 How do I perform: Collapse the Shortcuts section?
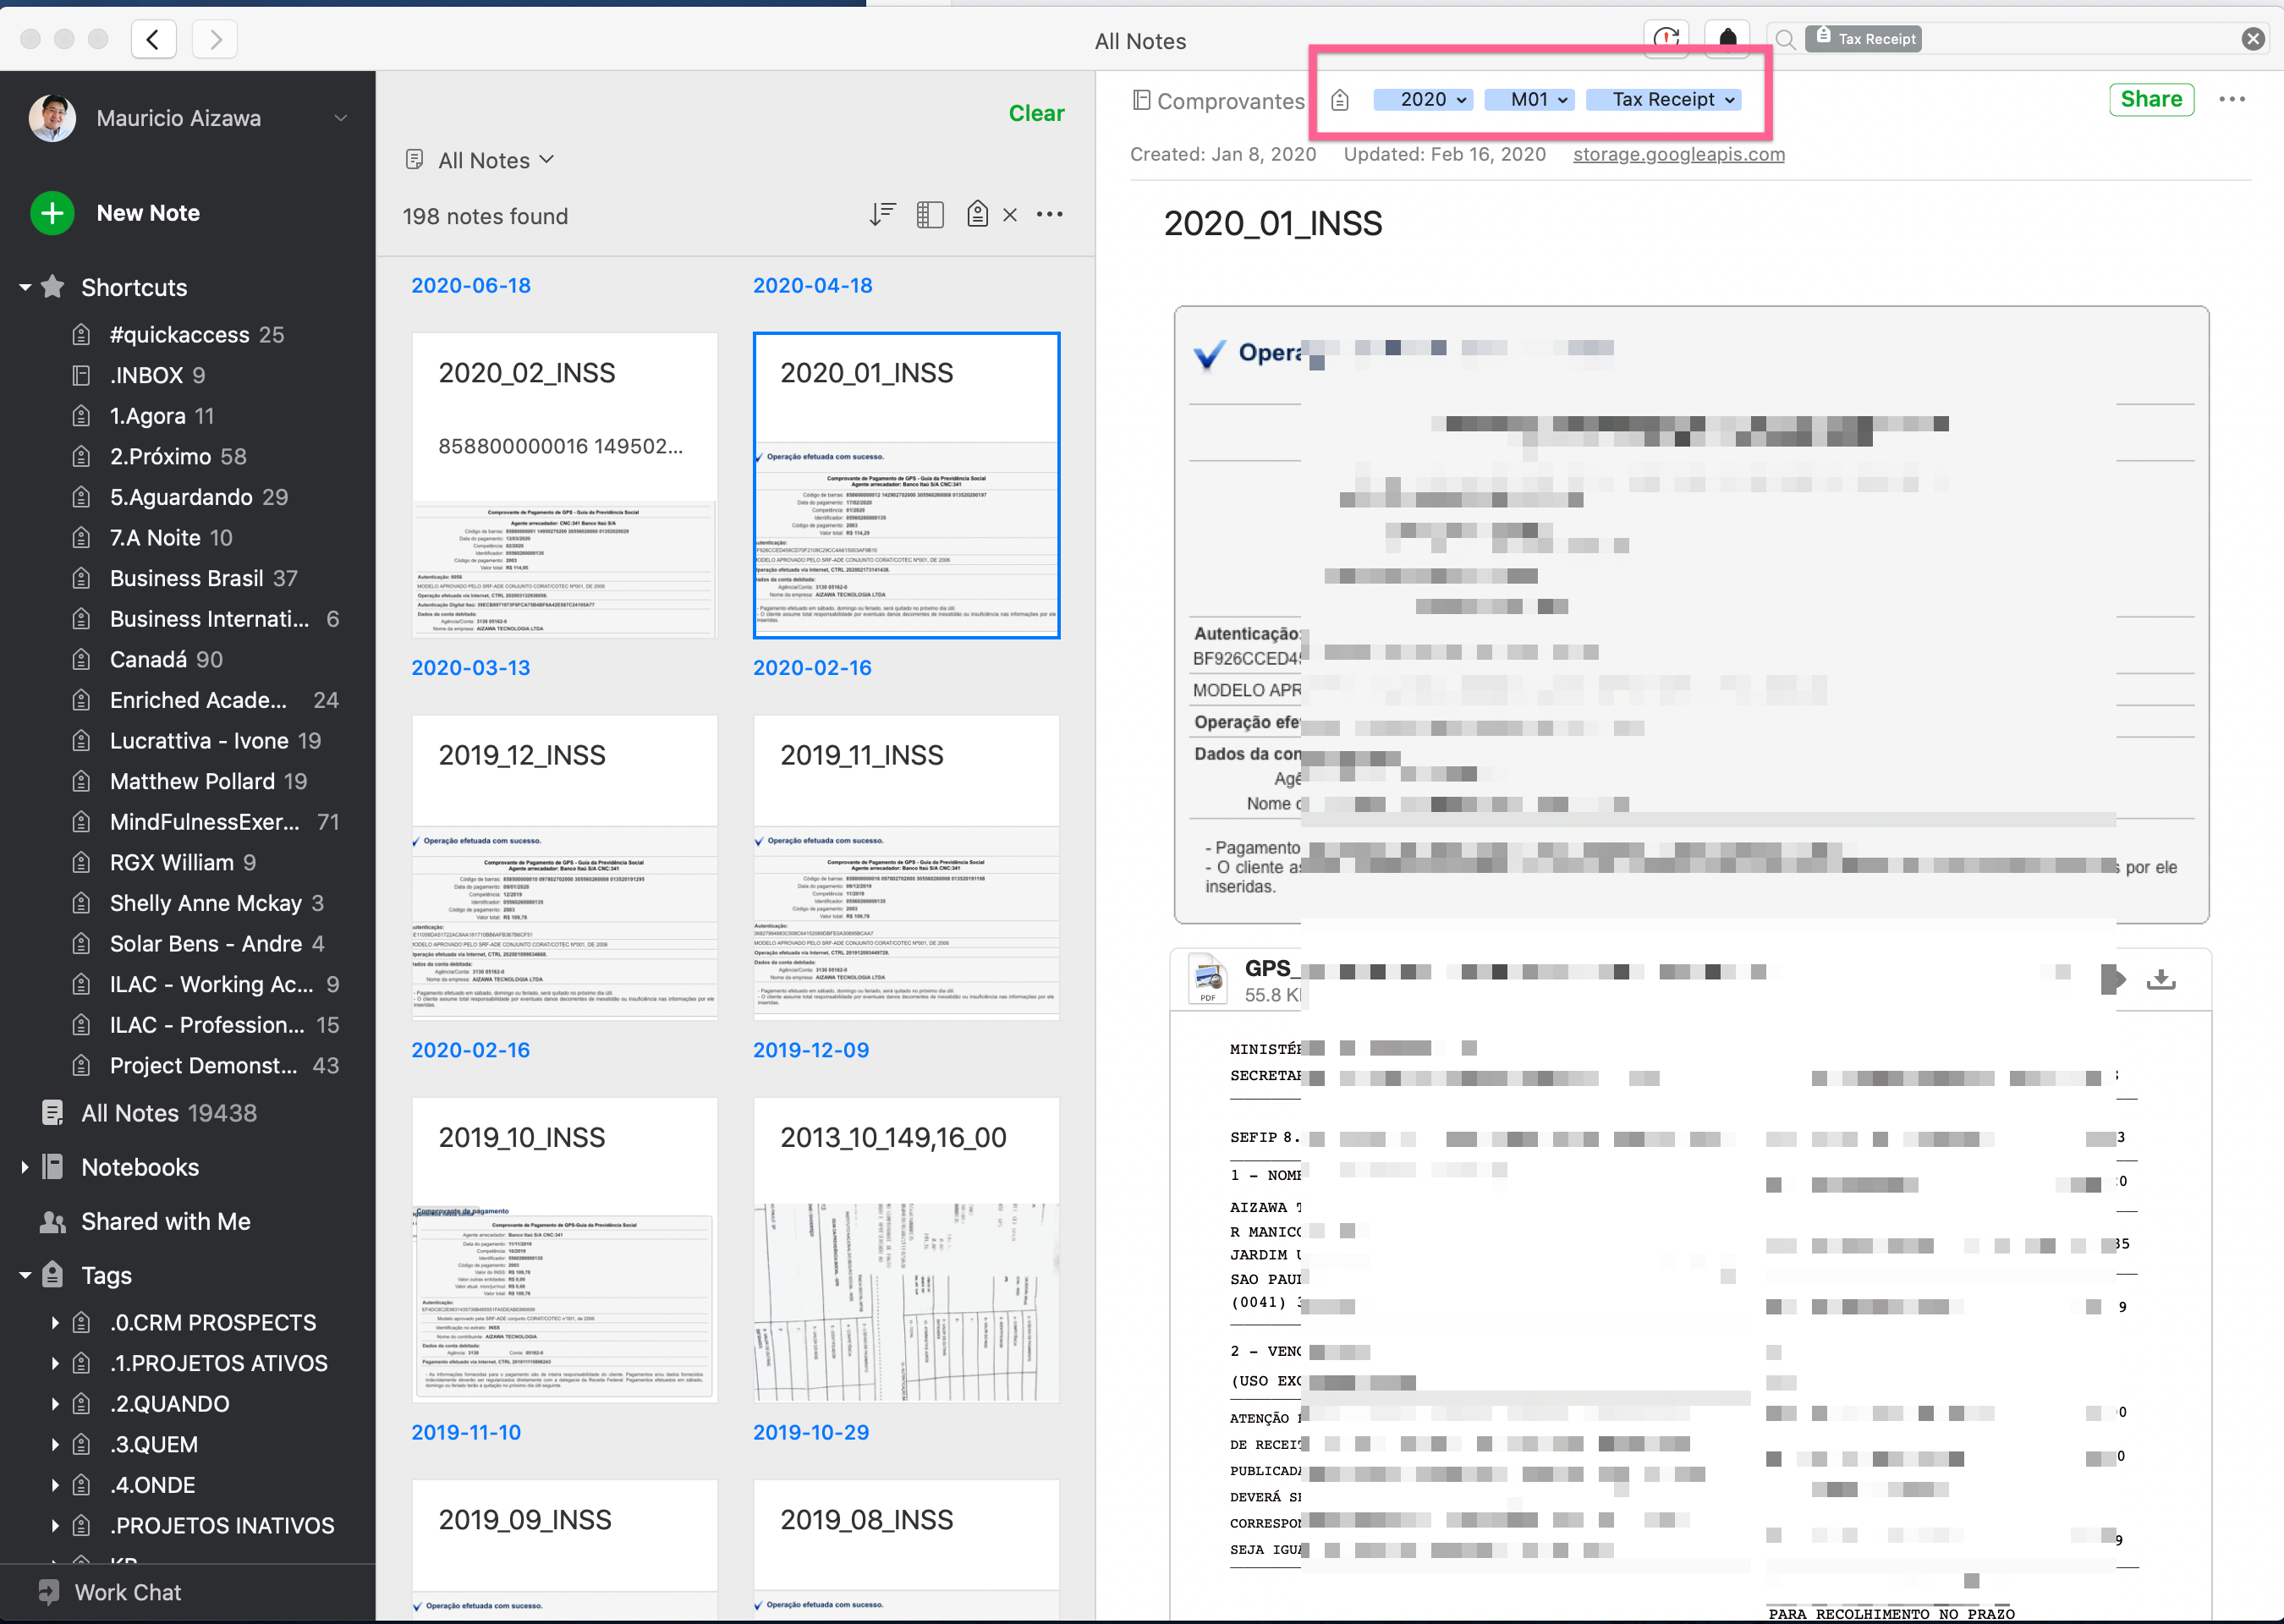pos(25,288)
